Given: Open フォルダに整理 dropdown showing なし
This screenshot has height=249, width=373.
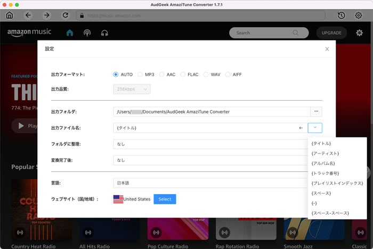Looking at the screenshot, I should (210, 144).
